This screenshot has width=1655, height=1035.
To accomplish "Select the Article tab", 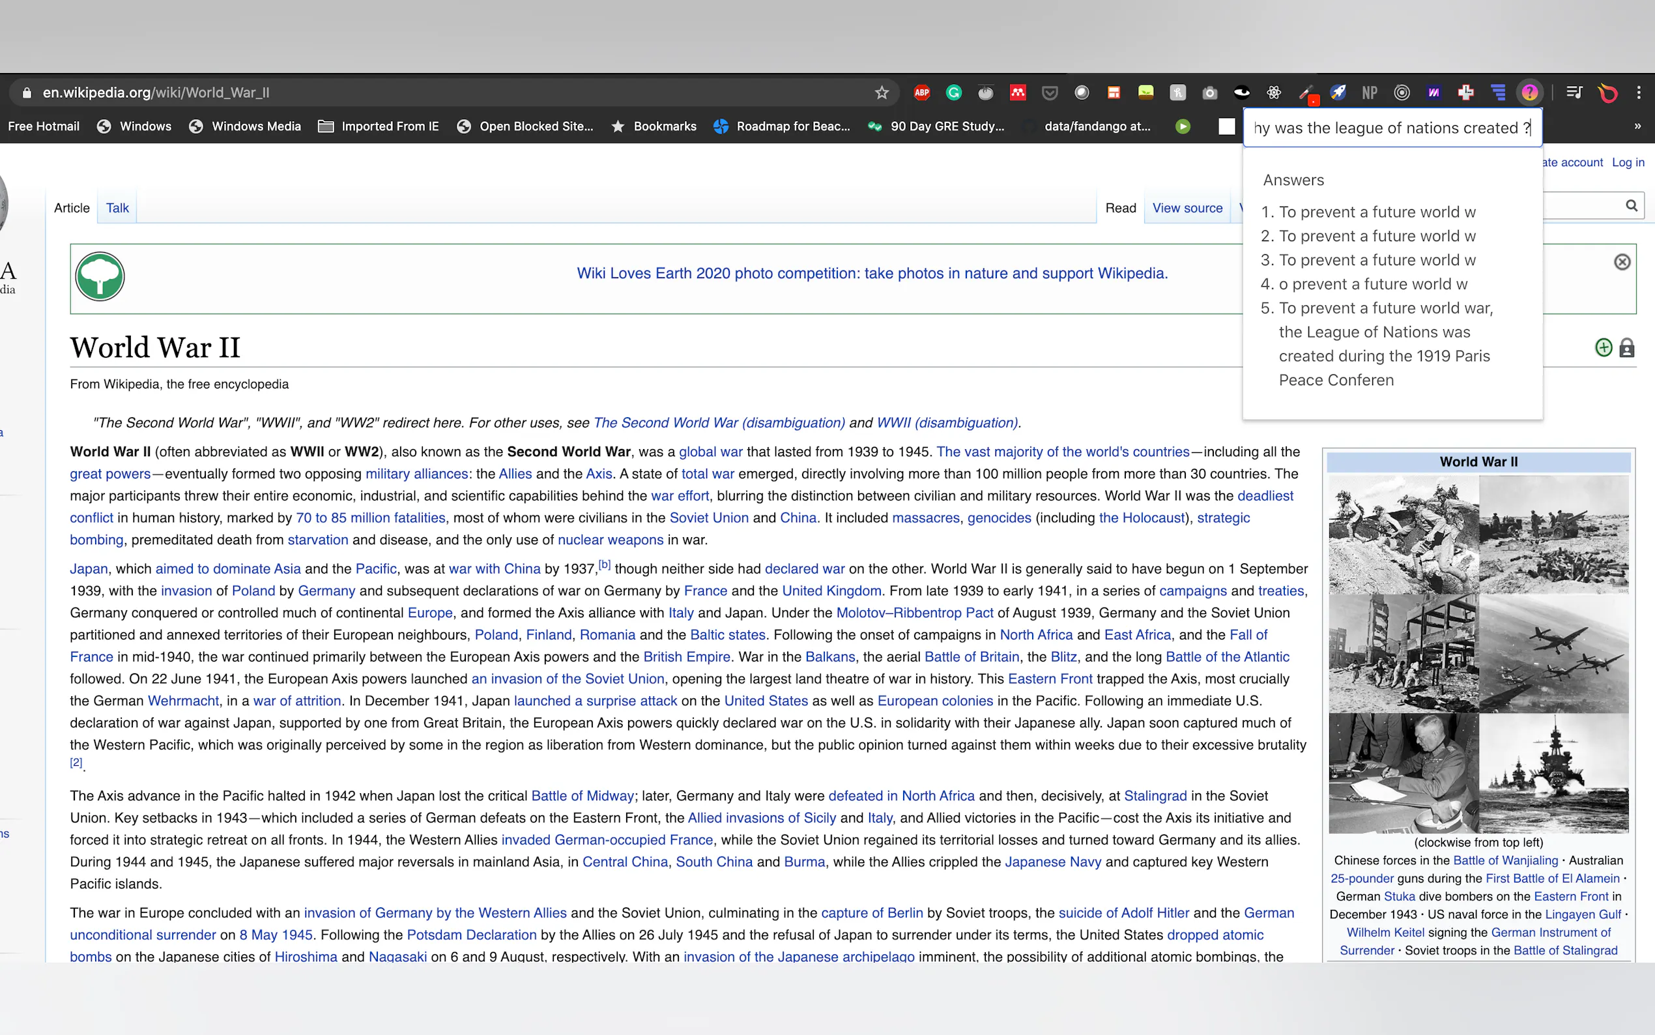I will point(72,208).
